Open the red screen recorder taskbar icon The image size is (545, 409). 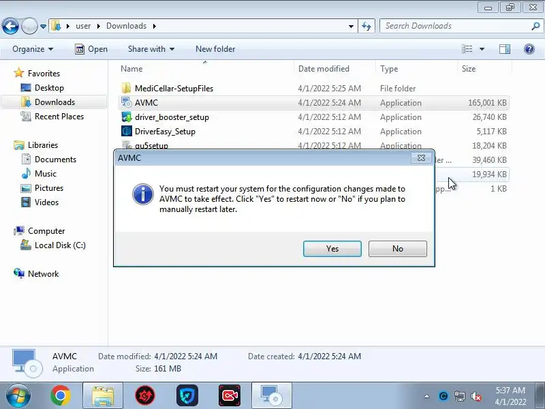(230, 395)
